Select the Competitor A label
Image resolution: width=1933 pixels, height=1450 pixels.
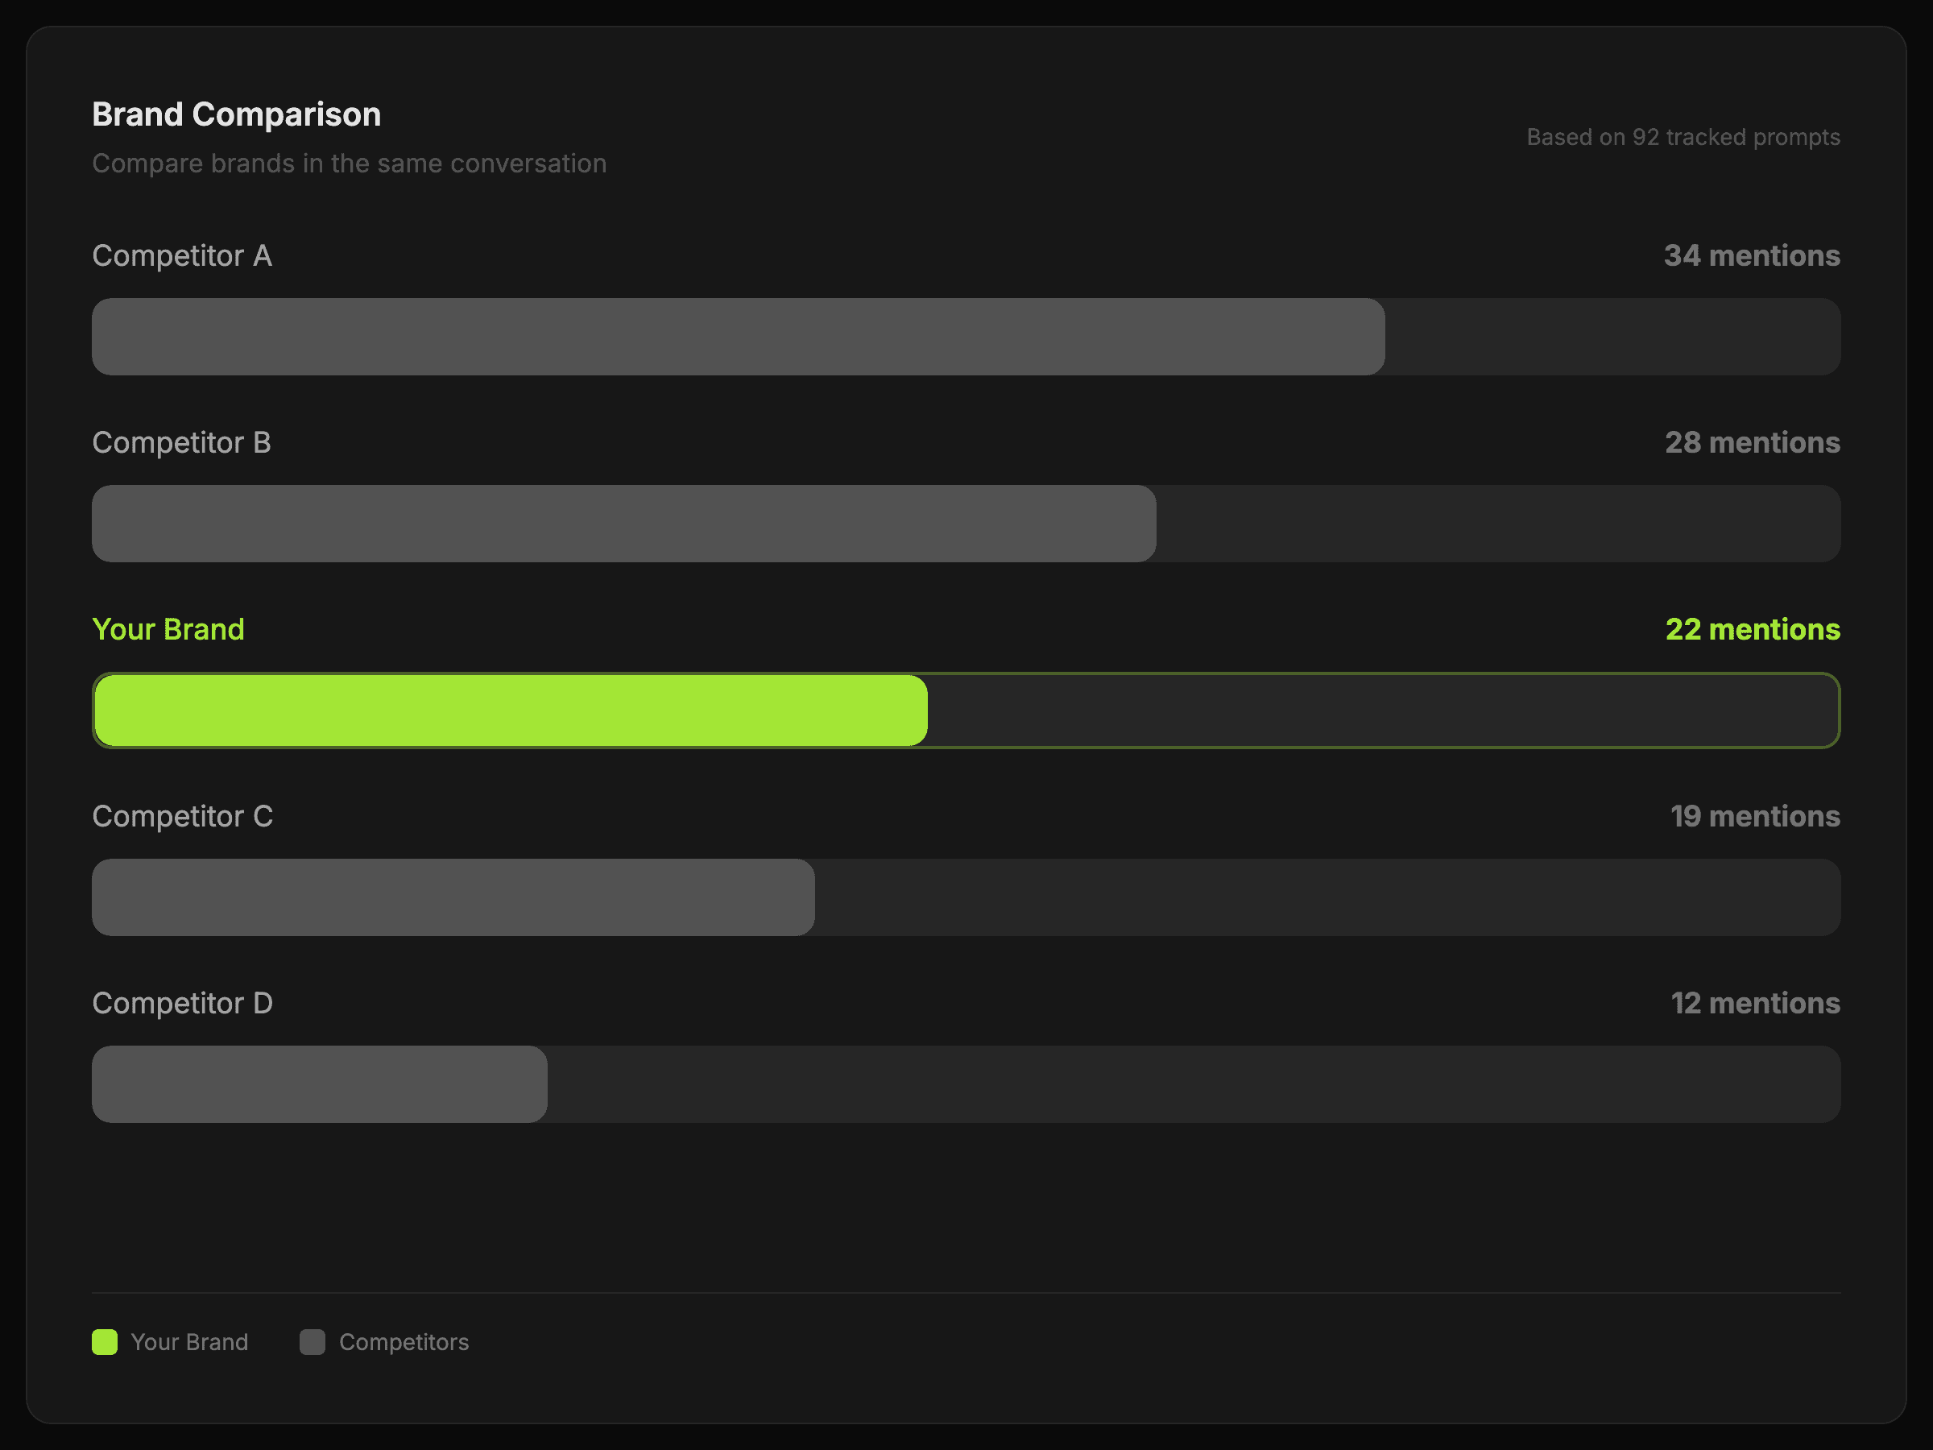pyautogui.click(x=182, y=256)
